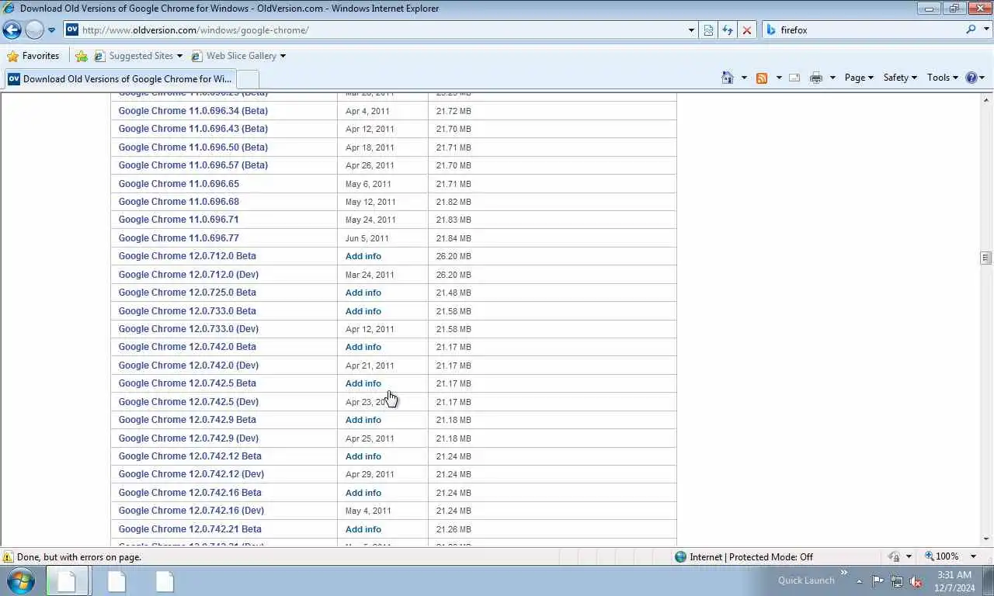
Task: Toggle the Compatibility View icon
Action: (708, 30)
